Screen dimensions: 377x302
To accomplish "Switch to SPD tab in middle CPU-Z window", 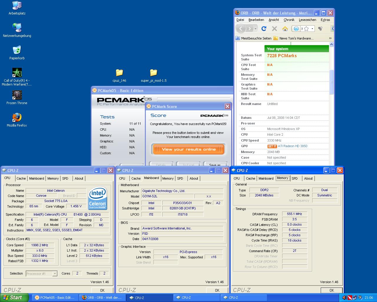I will coord(180,178).
